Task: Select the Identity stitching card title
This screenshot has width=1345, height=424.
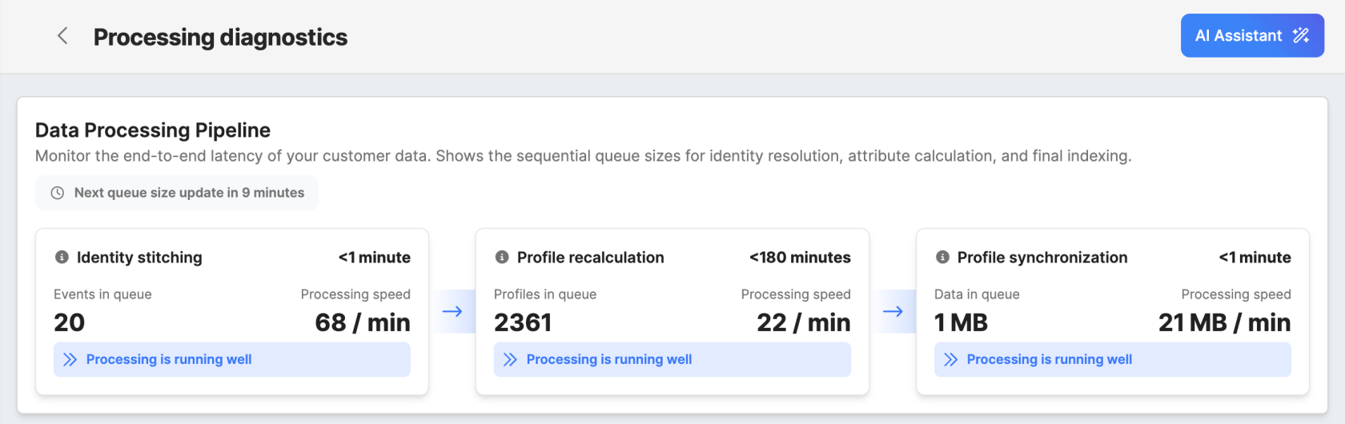Action: point(139,258)
